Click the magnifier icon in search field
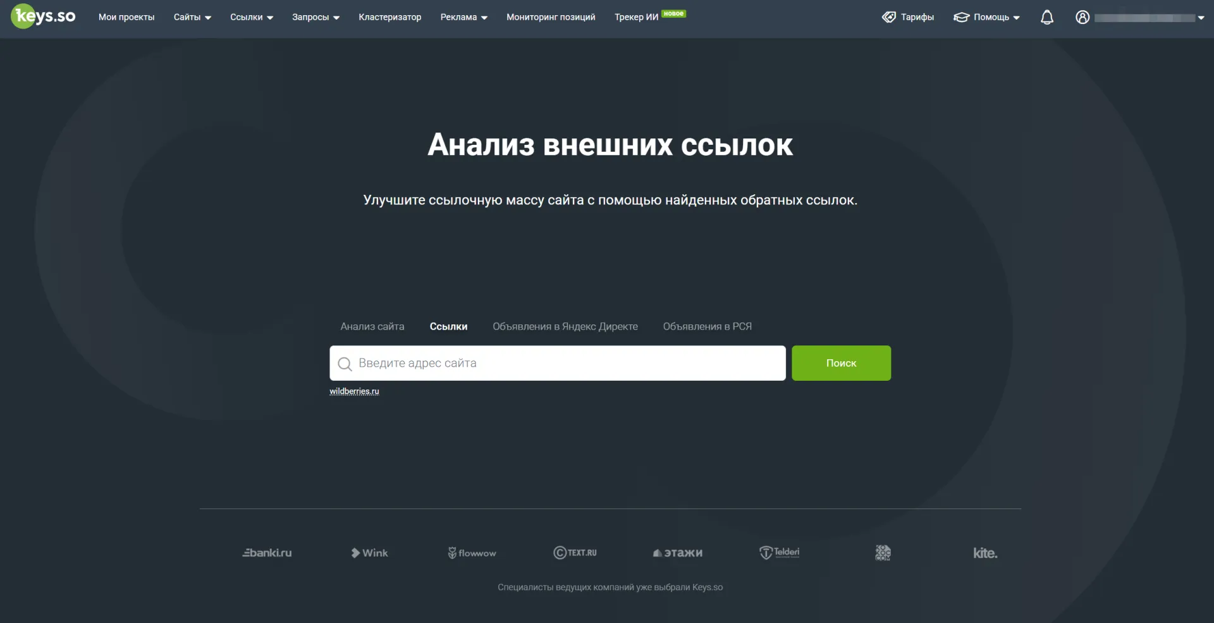The height and width of the screenshot is (623, 1214). pos(345,364)
